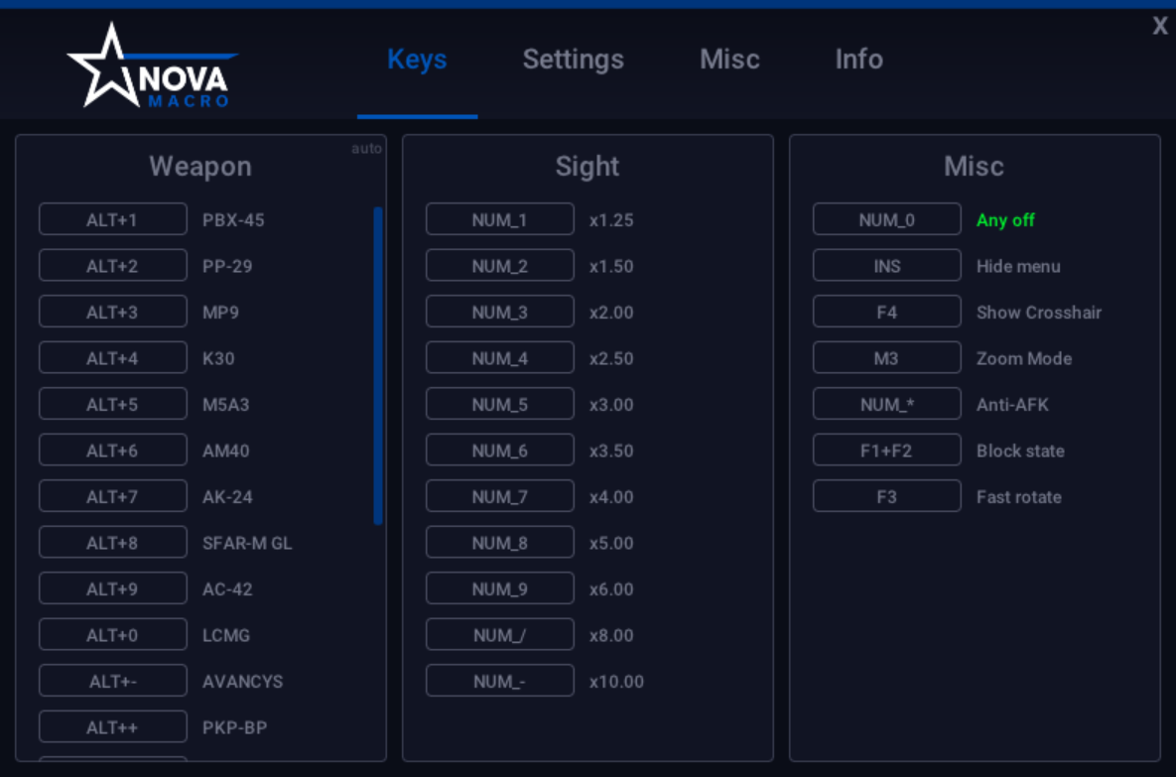
Task: Set NUM_7 keybind for x4.00
Action: pyautogui.click(x=499, y=496)
